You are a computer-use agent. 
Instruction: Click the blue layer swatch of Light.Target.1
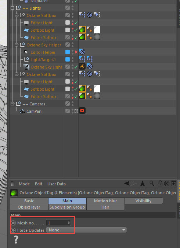pos(68,59)
